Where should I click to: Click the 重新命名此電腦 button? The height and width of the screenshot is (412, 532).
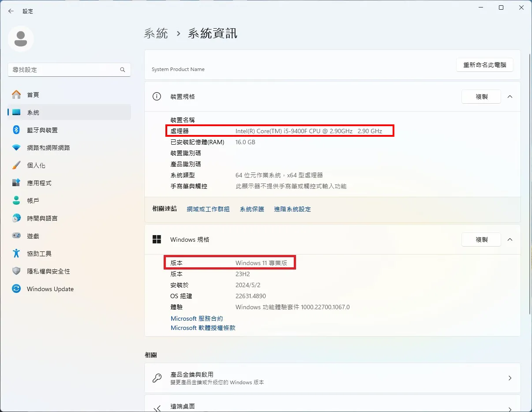[485, 65]
